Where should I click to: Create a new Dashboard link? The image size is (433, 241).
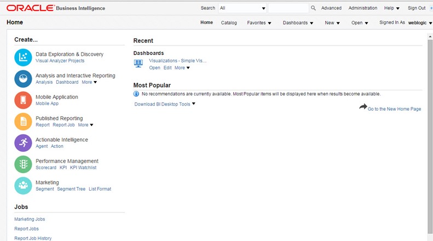67,82
